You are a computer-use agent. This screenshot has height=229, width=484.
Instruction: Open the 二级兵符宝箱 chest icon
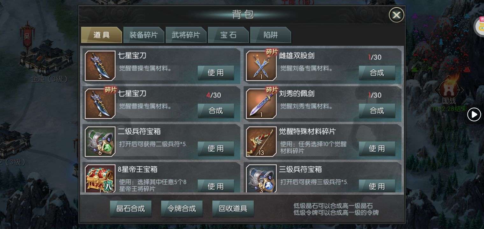coord(100,142)
